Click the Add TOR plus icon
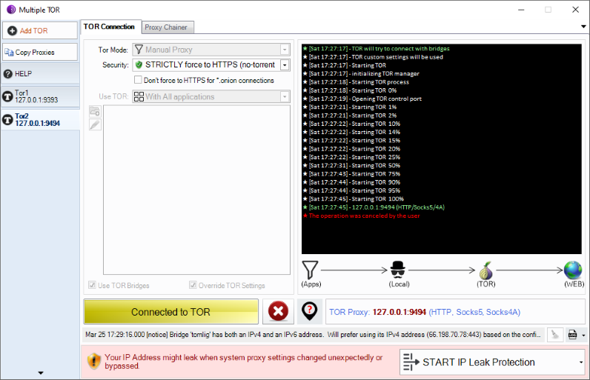The image size is (590, 380). click(x=12, y=31)
